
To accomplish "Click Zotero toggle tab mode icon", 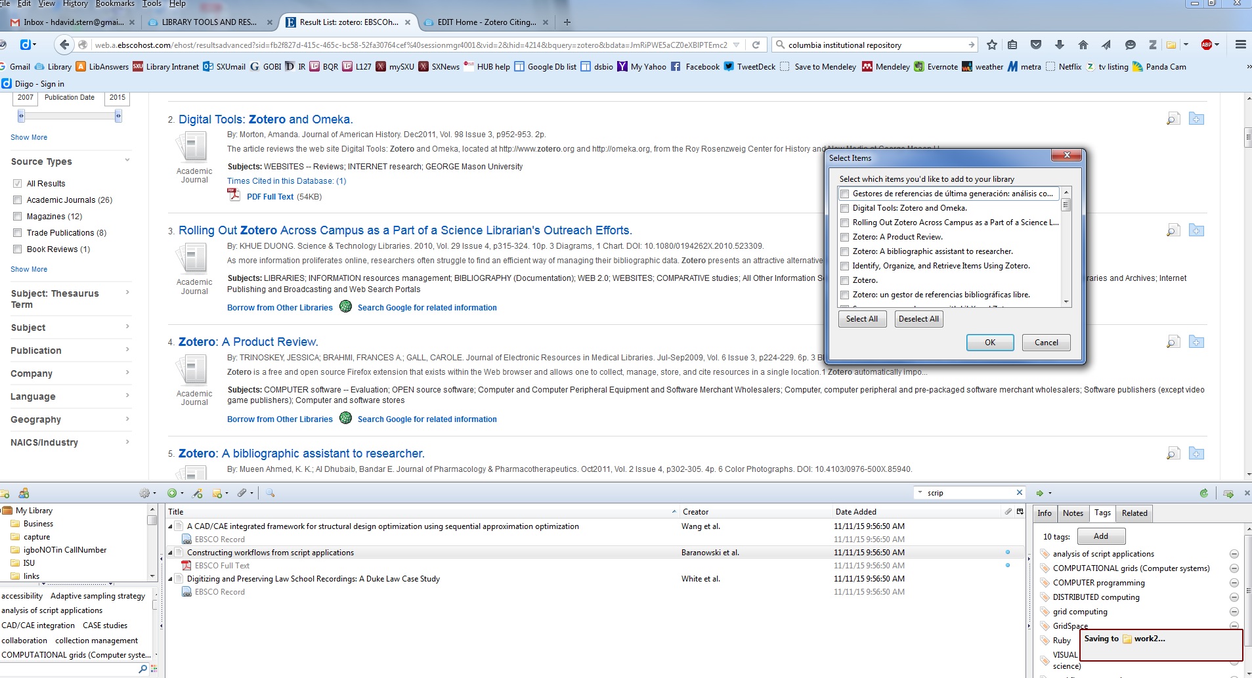I will (1228, 493).
